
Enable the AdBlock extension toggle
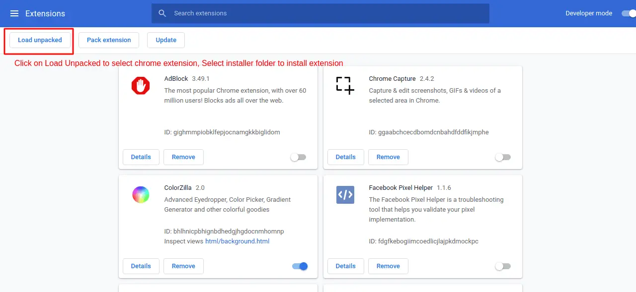tap(299, 157)
